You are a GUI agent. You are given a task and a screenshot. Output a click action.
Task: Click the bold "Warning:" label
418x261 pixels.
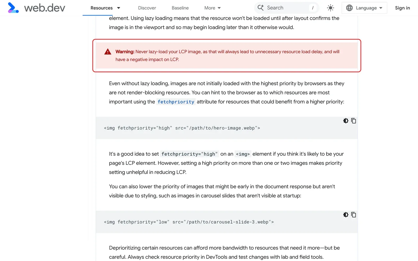click(x=125, y=52)
